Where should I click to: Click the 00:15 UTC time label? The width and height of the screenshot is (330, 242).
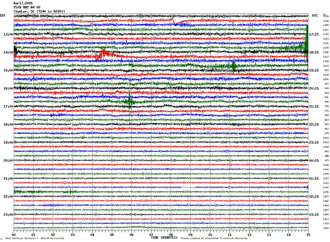coord(314,161)
